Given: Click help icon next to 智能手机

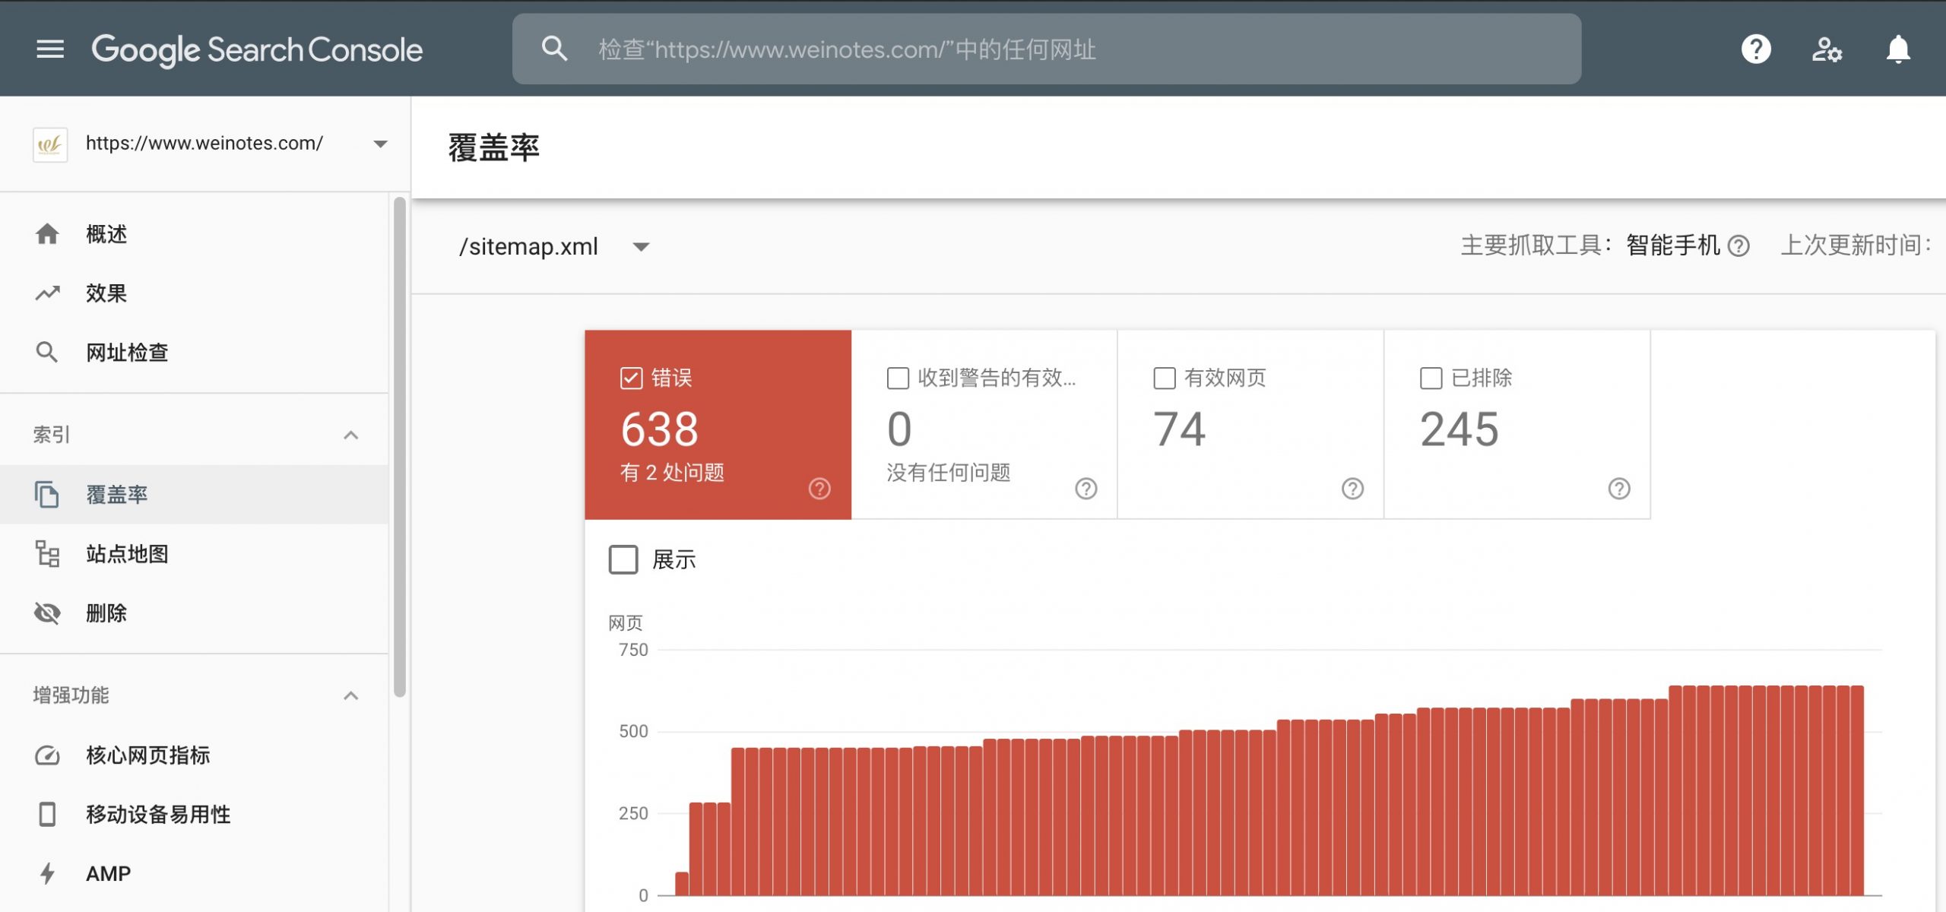Looking at the screenshot, I should 1738,246.
